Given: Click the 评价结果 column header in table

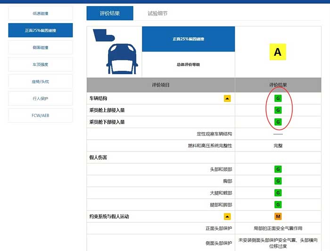Looking at the screenshot, I should [x=278, y=85].
